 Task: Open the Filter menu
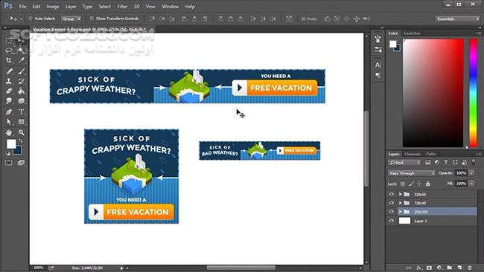pyautogui.click(x=122, y=6)
